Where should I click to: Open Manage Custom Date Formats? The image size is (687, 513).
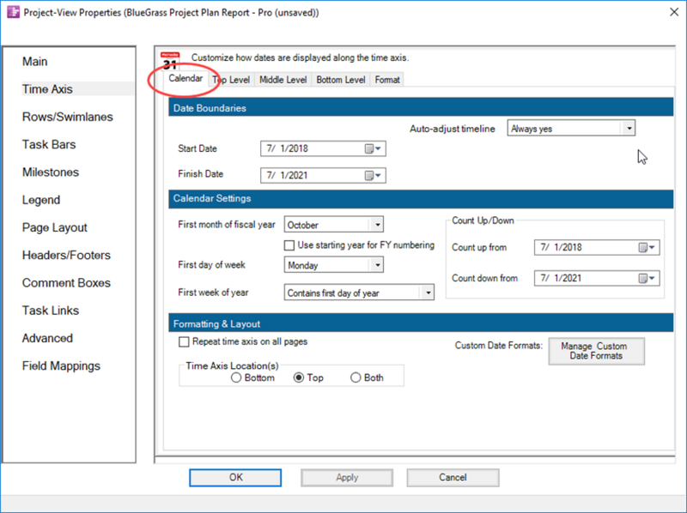(596, 351)
